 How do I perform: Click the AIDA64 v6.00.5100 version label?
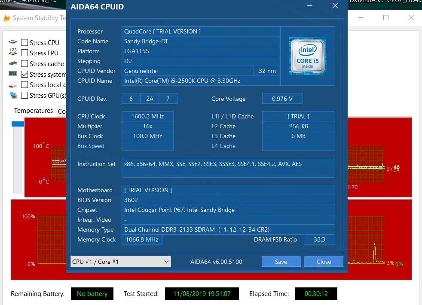(216, 262)
